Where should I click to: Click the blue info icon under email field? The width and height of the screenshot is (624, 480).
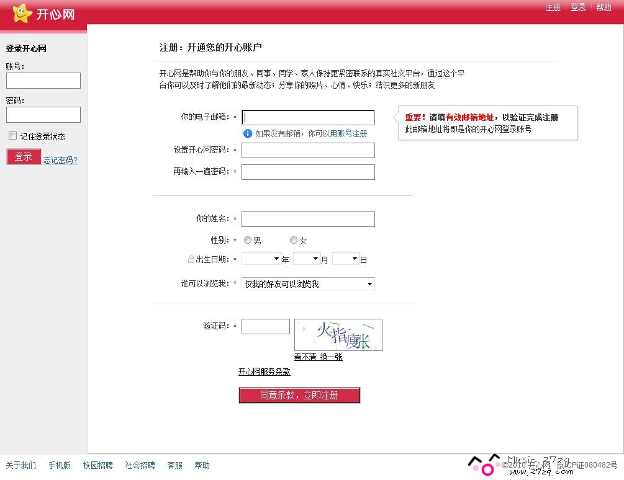pyautogui.click(x=248, y=133)
